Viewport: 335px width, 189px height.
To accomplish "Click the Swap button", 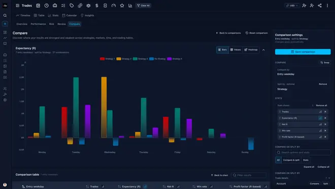I will 325,62.
